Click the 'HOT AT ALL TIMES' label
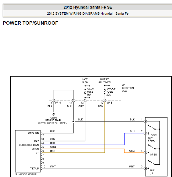This screenshot has height=177, width=172. 104,81
